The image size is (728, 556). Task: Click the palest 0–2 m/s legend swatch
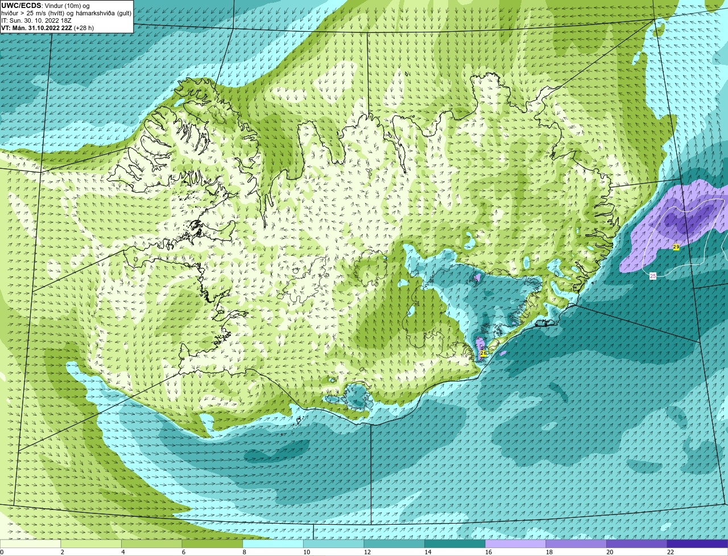[x=30, y=543]
